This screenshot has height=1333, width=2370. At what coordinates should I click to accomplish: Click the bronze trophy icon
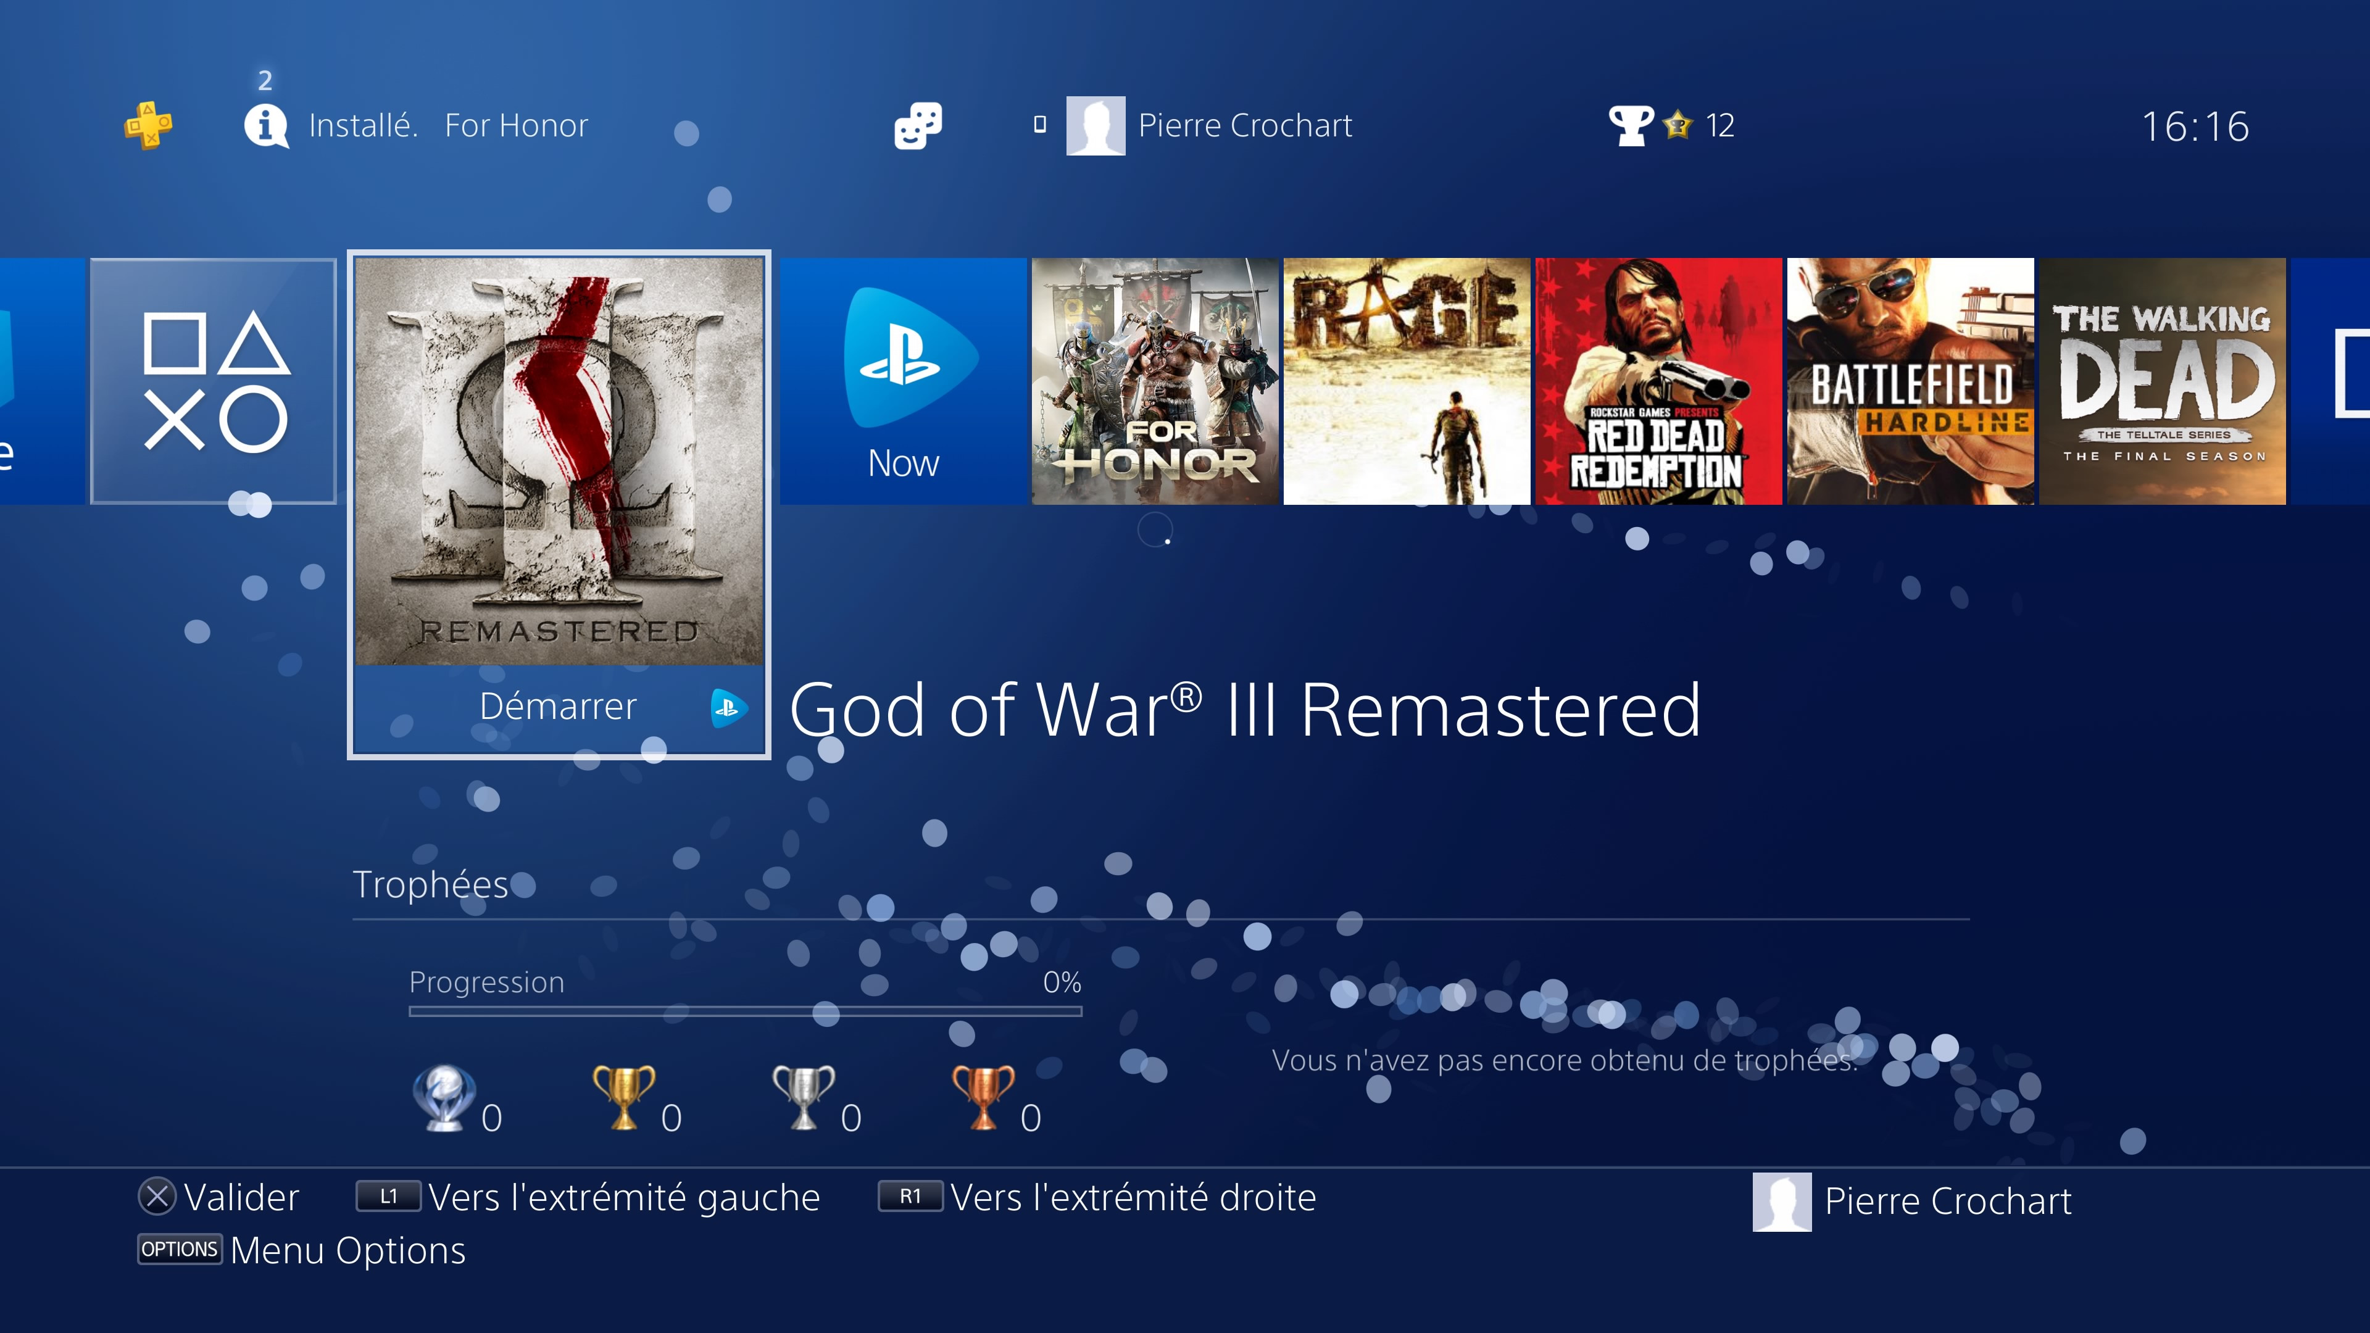983,1097
